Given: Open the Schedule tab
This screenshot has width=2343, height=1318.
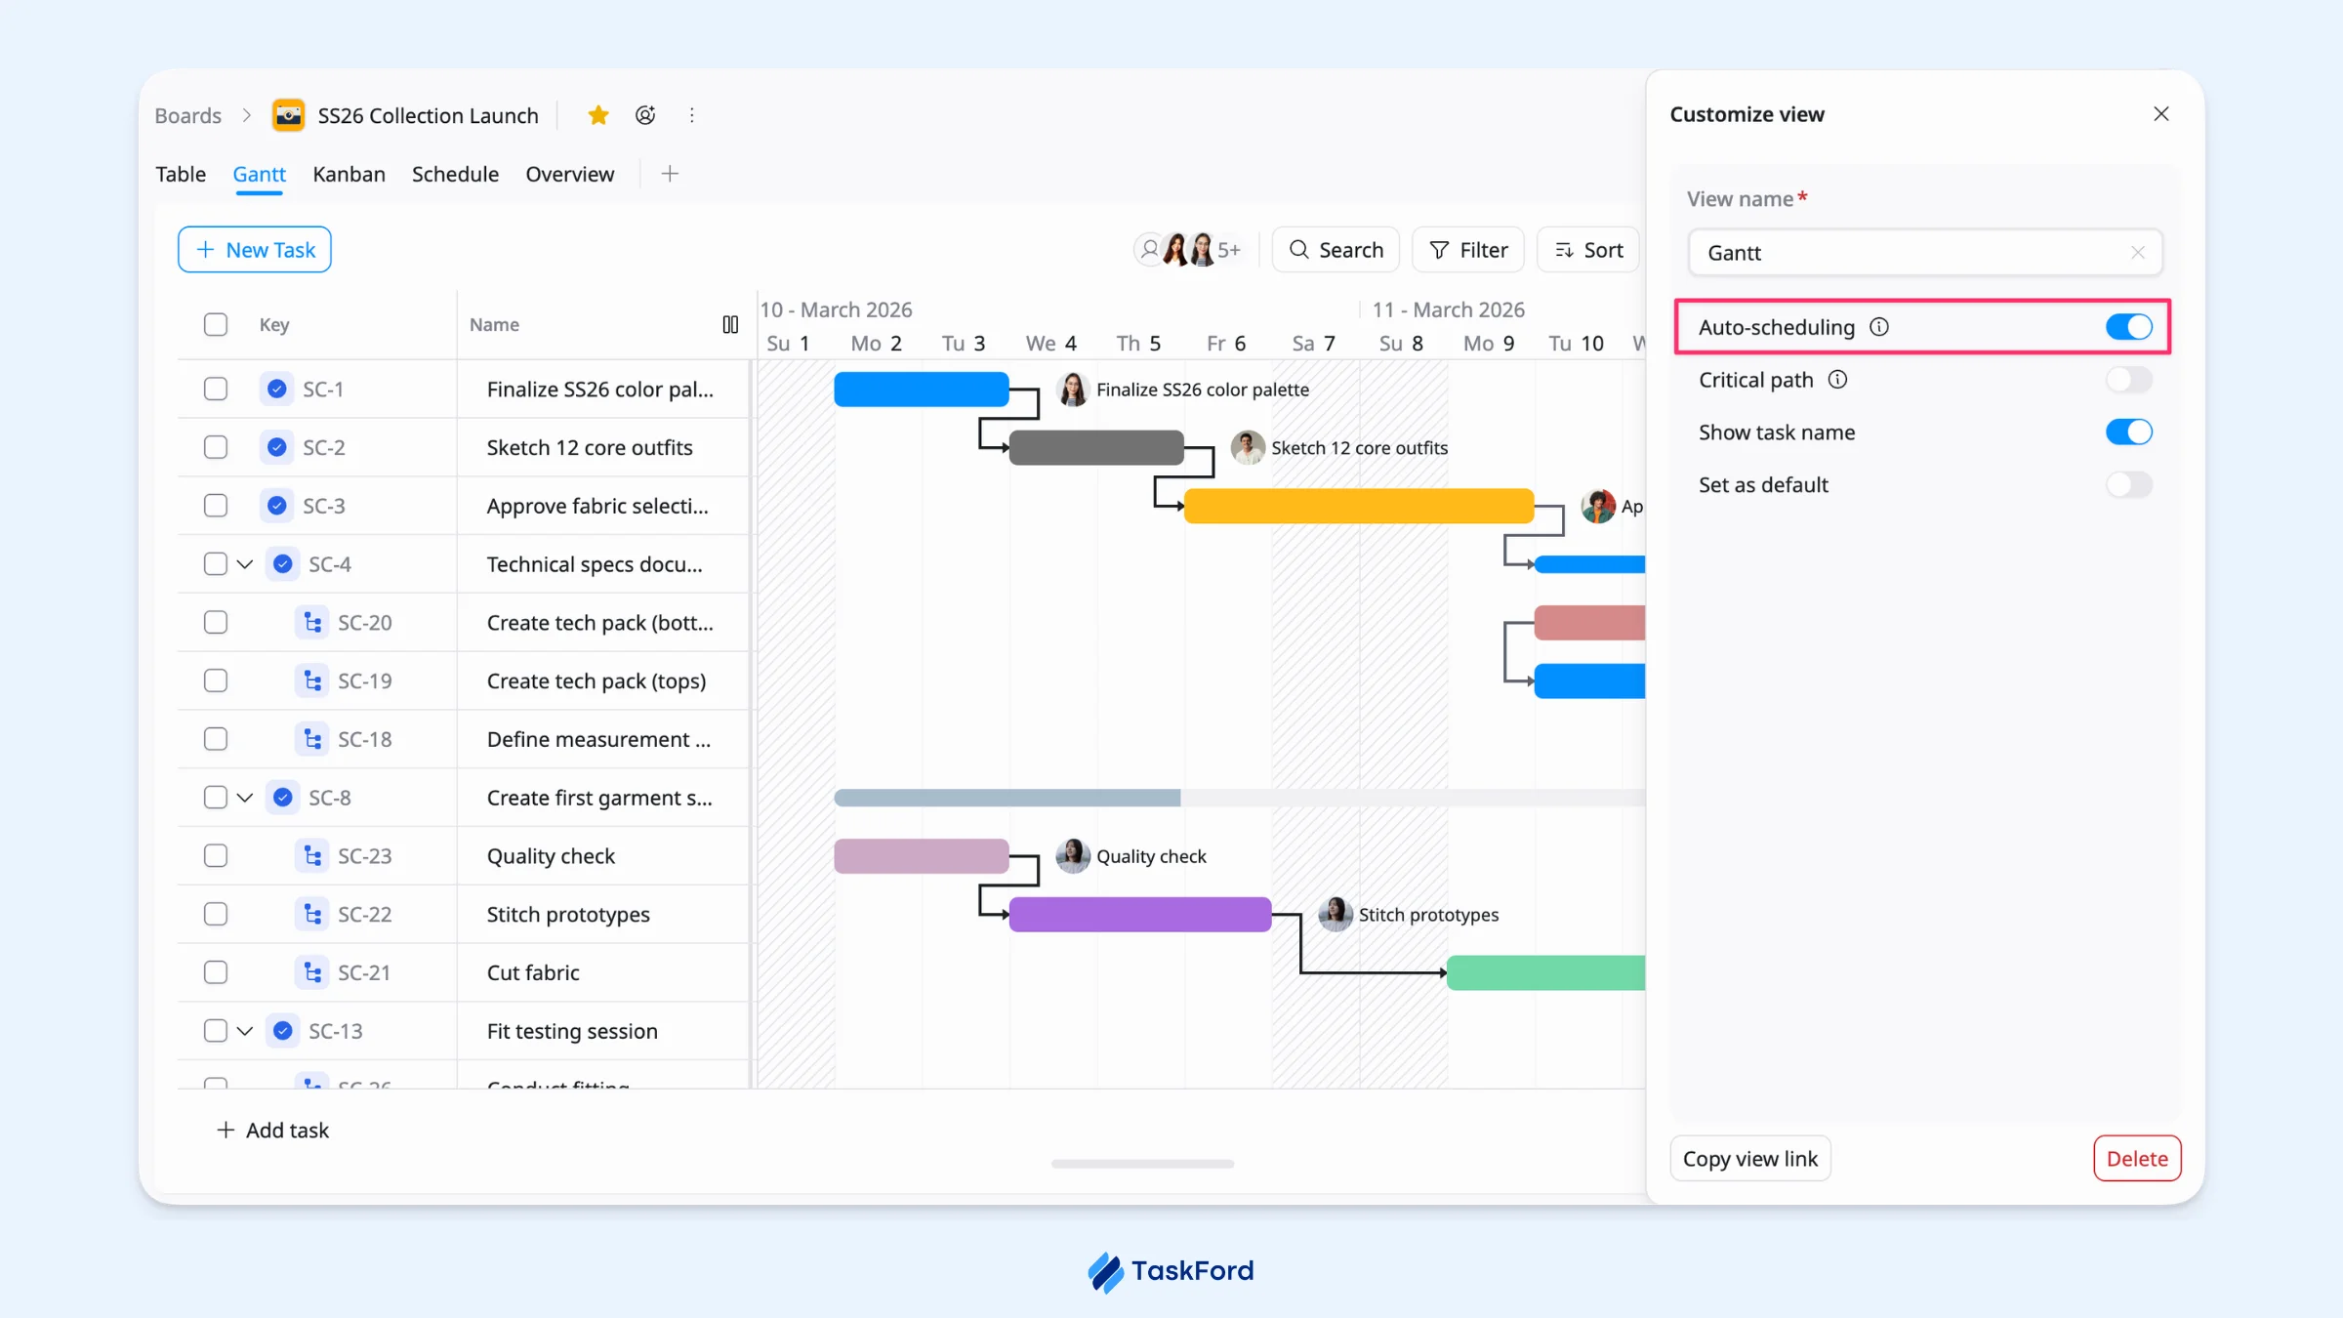Looking at the screenshot, I should (x=455, y=174).
